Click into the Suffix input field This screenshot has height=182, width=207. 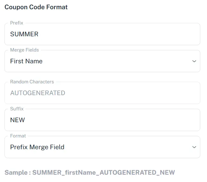(102, 120)
